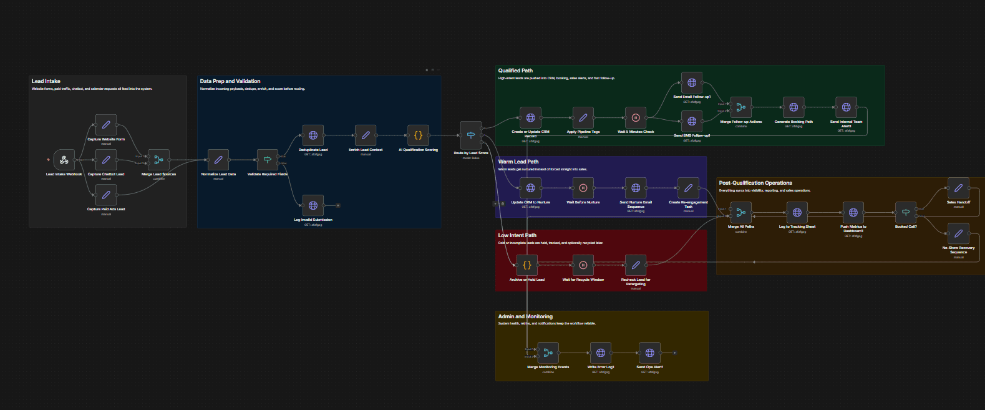Click the Write Error Log1 node
The width and height of the screenshot is (985, 410).
[x=601, y=353]
